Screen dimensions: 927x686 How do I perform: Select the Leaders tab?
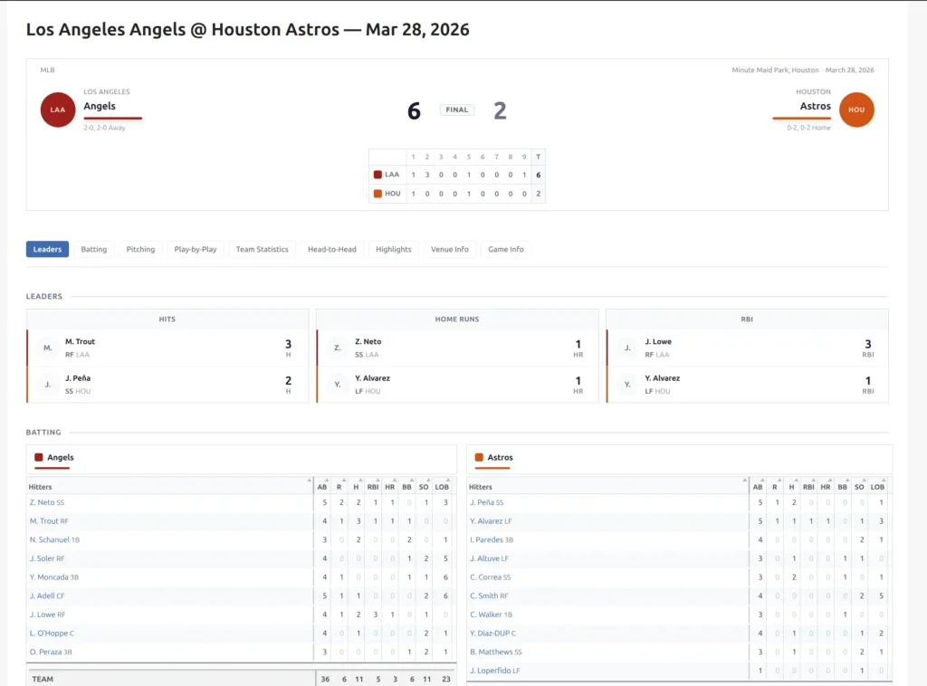pos(47,250)
